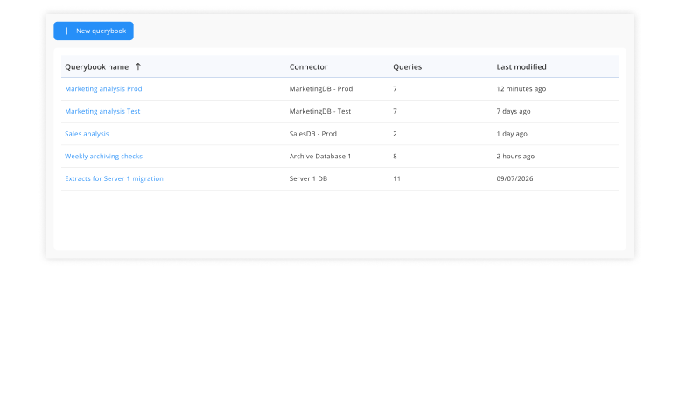Screen dimensions: 679x411
Task: Click the plus icon in New querybook
Action: coord(66,31)
